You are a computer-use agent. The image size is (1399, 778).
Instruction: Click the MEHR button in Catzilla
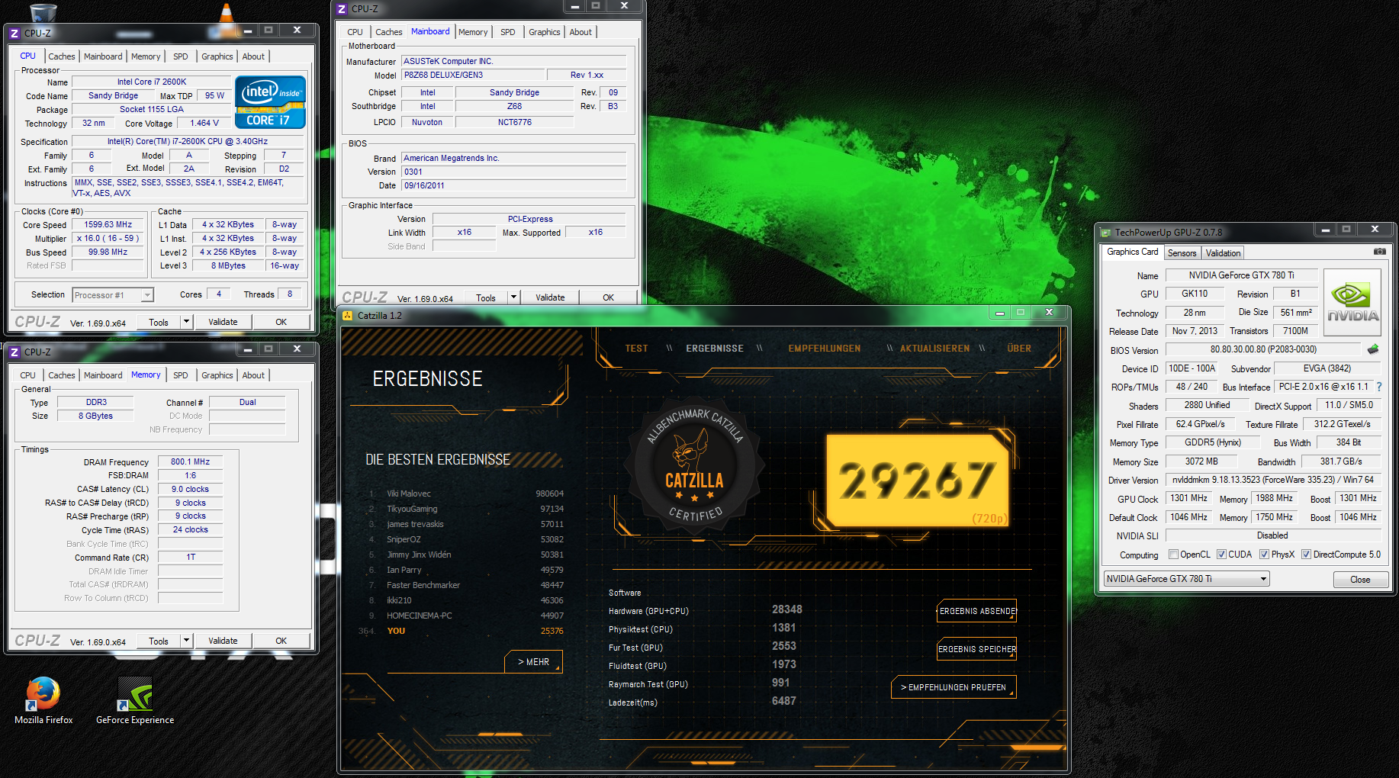[533, 661]
